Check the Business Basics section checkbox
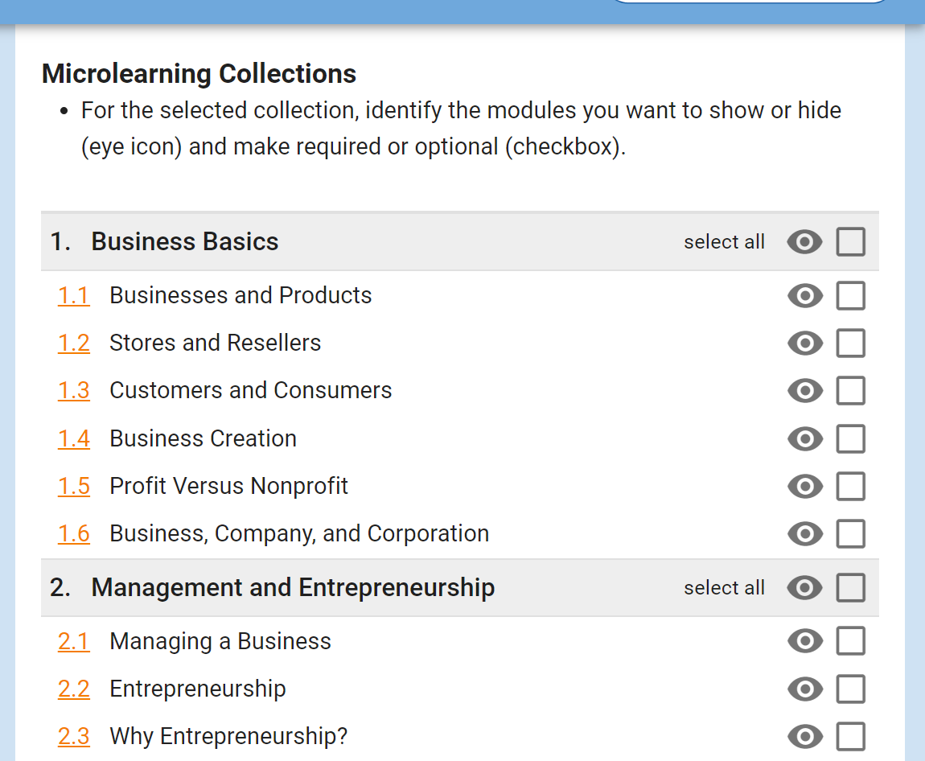 point(851,242)
